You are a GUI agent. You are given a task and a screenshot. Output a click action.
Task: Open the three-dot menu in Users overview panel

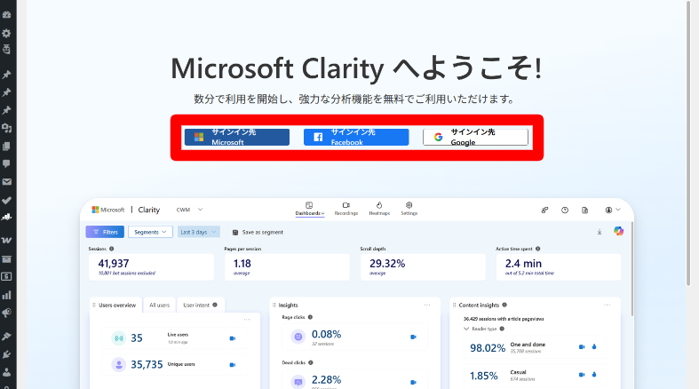coord(247,320)
